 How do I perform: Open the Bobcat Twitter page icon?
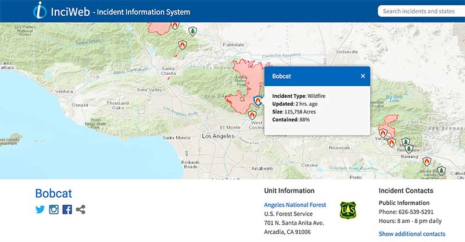click(x=40, y=209)
